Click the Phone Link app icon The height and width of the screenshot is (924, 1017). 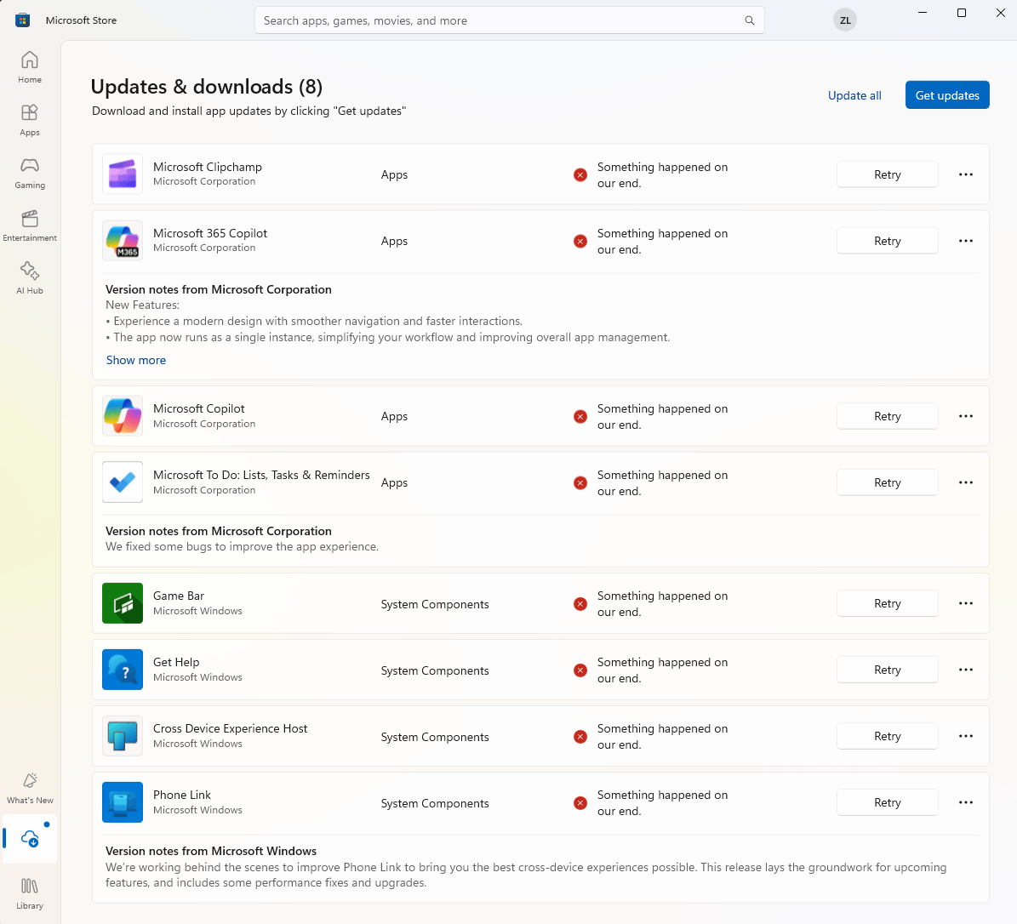click(123, 802)
